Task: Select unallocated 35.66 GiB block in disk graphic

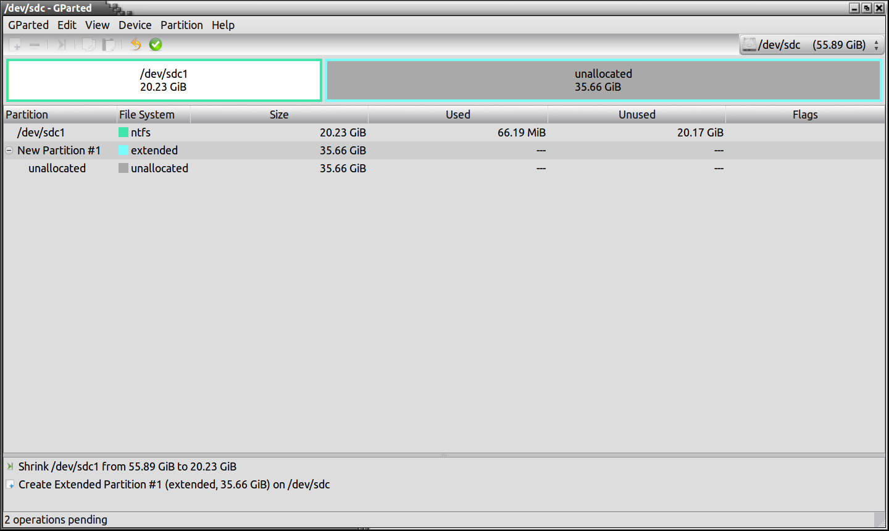Action: coord(604,80)
